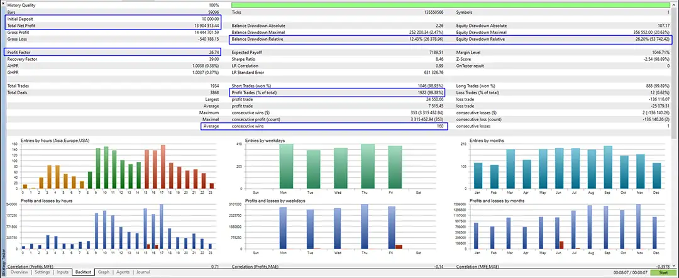Switch to the Overview tab
679x278 pixels.
click(19, 272)
